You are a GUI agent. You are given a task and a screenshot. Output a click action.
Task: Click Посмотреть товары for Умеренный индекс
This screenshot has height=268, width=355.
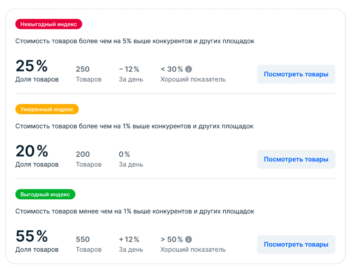tap(296, 159)
